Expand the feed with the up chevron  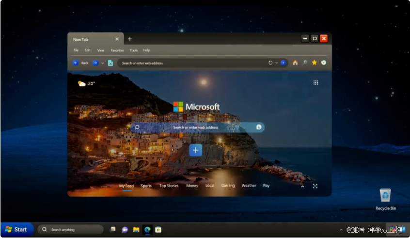(302, 187)
